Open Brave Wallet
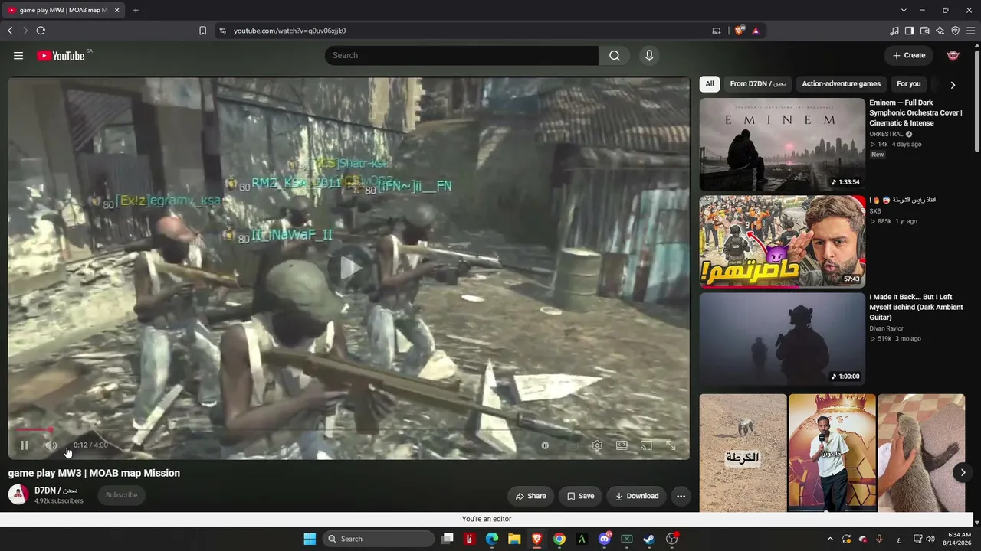Screen dimensions: 981x551 click(924, 31)
